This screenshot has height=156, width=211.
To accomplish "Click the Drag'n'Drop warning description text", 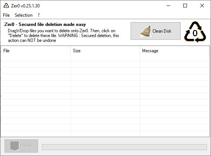I will pos(63,36).
